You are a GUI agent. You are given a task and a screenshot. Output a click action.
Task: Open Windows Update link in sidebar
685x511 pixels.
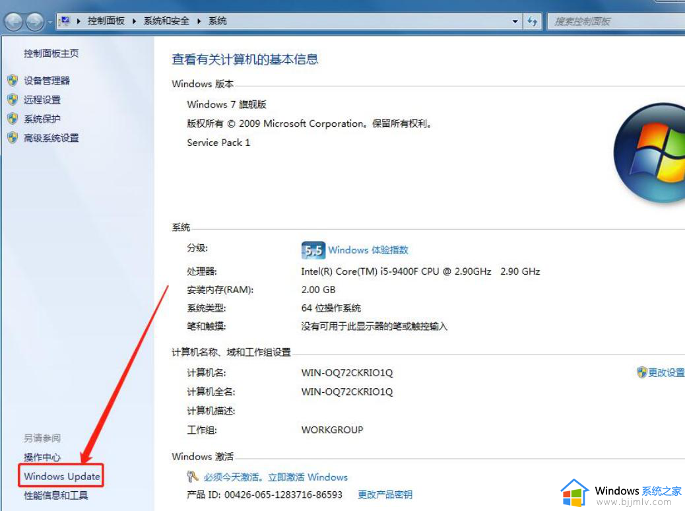click(61, 476)
